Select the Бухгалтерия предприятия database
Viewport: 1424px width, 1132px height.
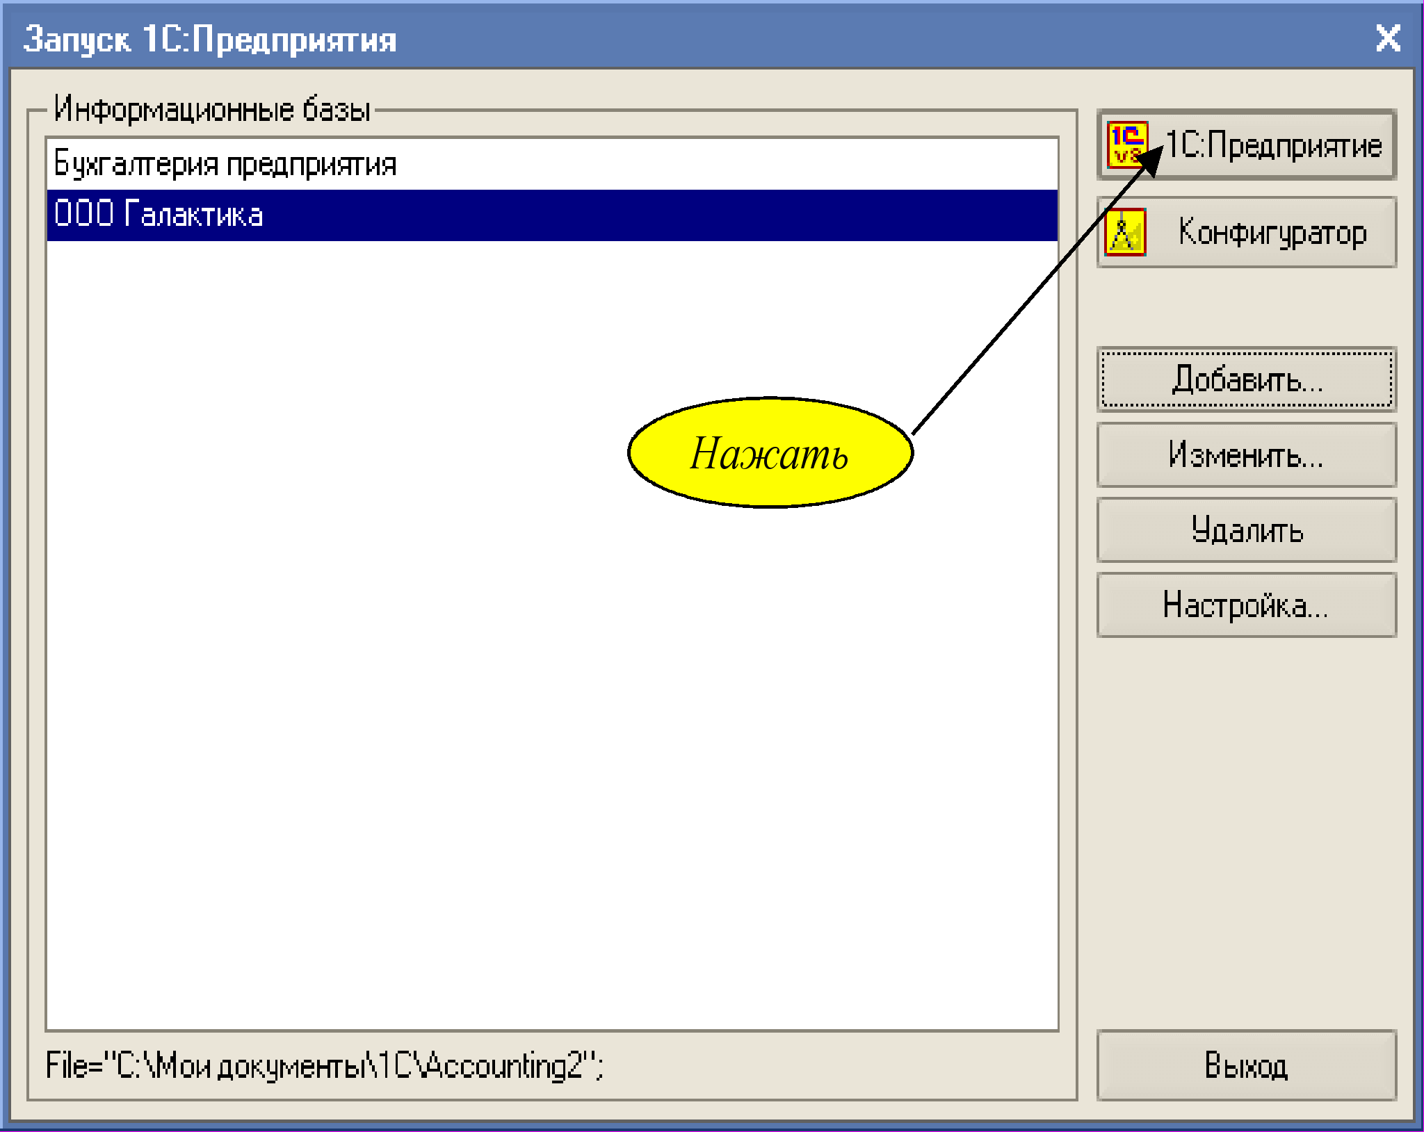(x=552, y=165)
